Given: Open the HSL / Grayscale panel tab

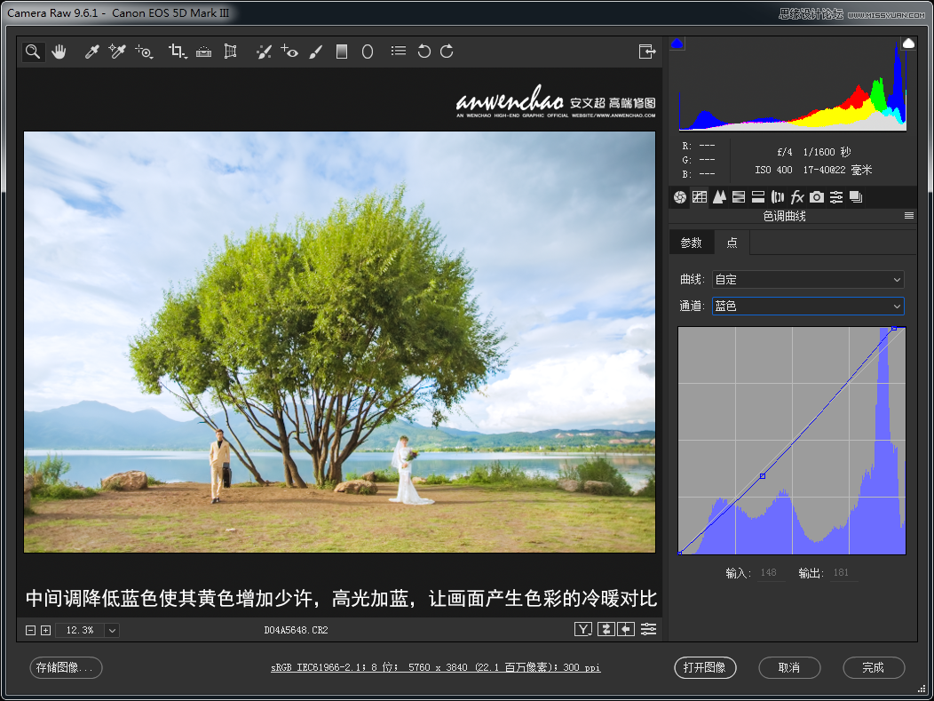Looking at the screenshot, I should point(739,196).
